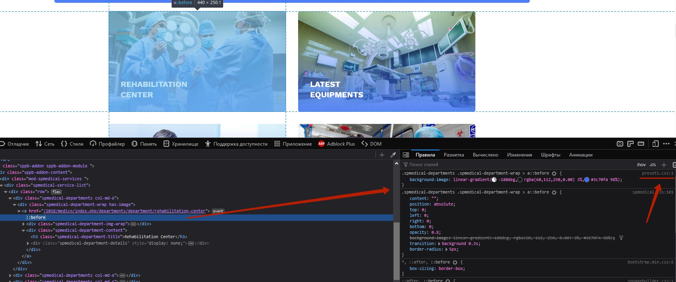The image size is (676, 282).
Task: Click the rehabilitation-center href link in markup
Action: [x=125, y=211]
